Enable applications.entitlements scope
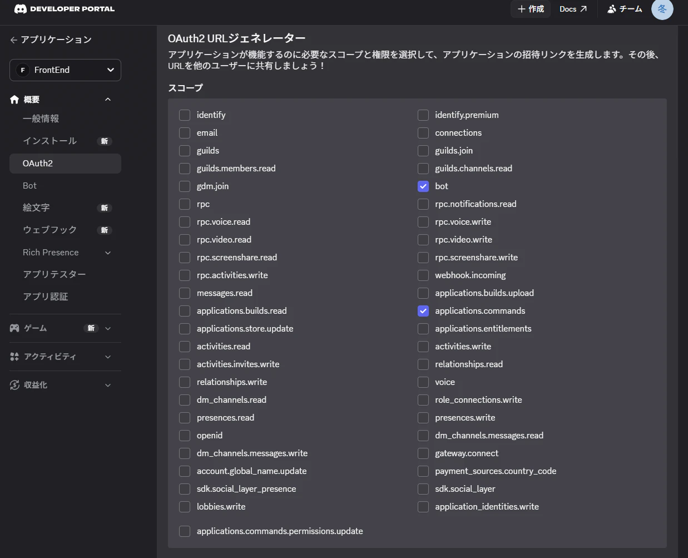Screen dimensions: 688x558 pyautogui.click(x=423, y=329)
